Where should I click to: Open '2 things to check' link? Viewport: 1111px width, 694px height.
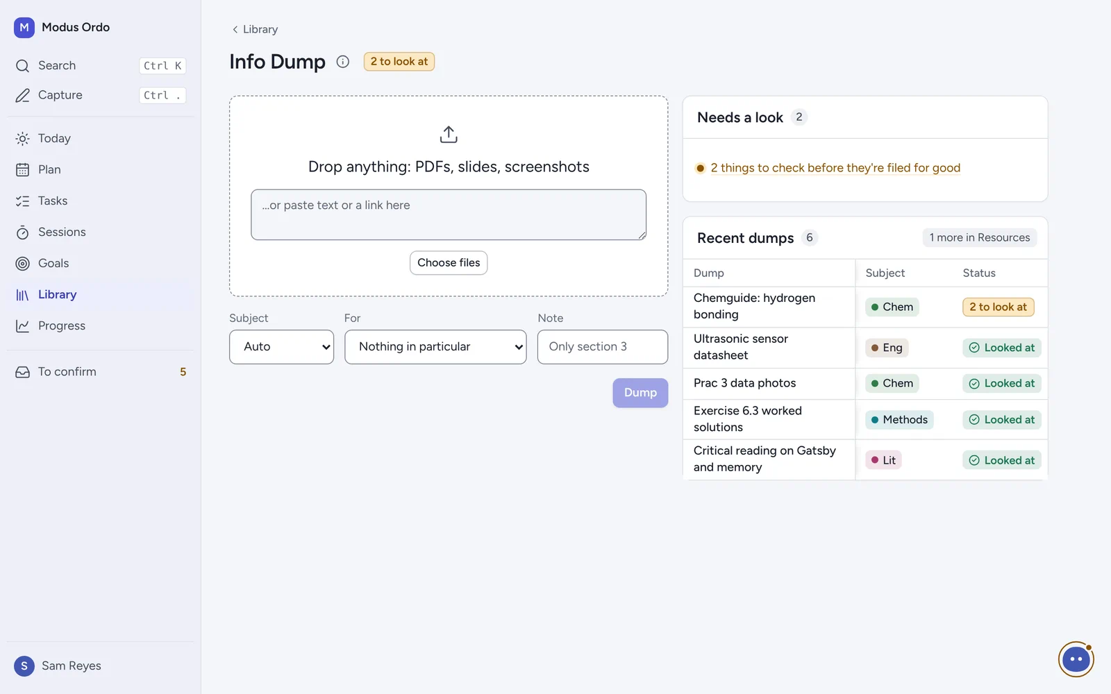(835, 168)
